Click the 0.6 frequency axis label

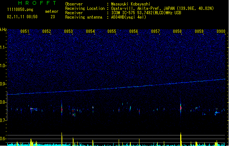pyautogui.click(x=3, y=139)
